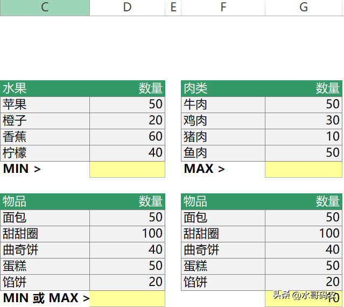
Task: Select yellow cell beside MIN 或 MAX
Action: pos(127,299)
